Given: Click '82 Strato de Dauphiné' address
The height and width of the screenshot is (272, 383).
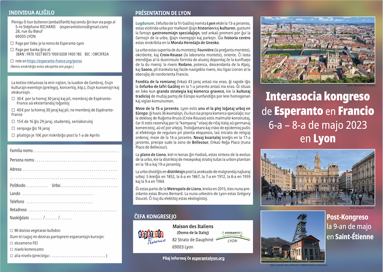Looking at the screenshot, I should pos(193,240).
